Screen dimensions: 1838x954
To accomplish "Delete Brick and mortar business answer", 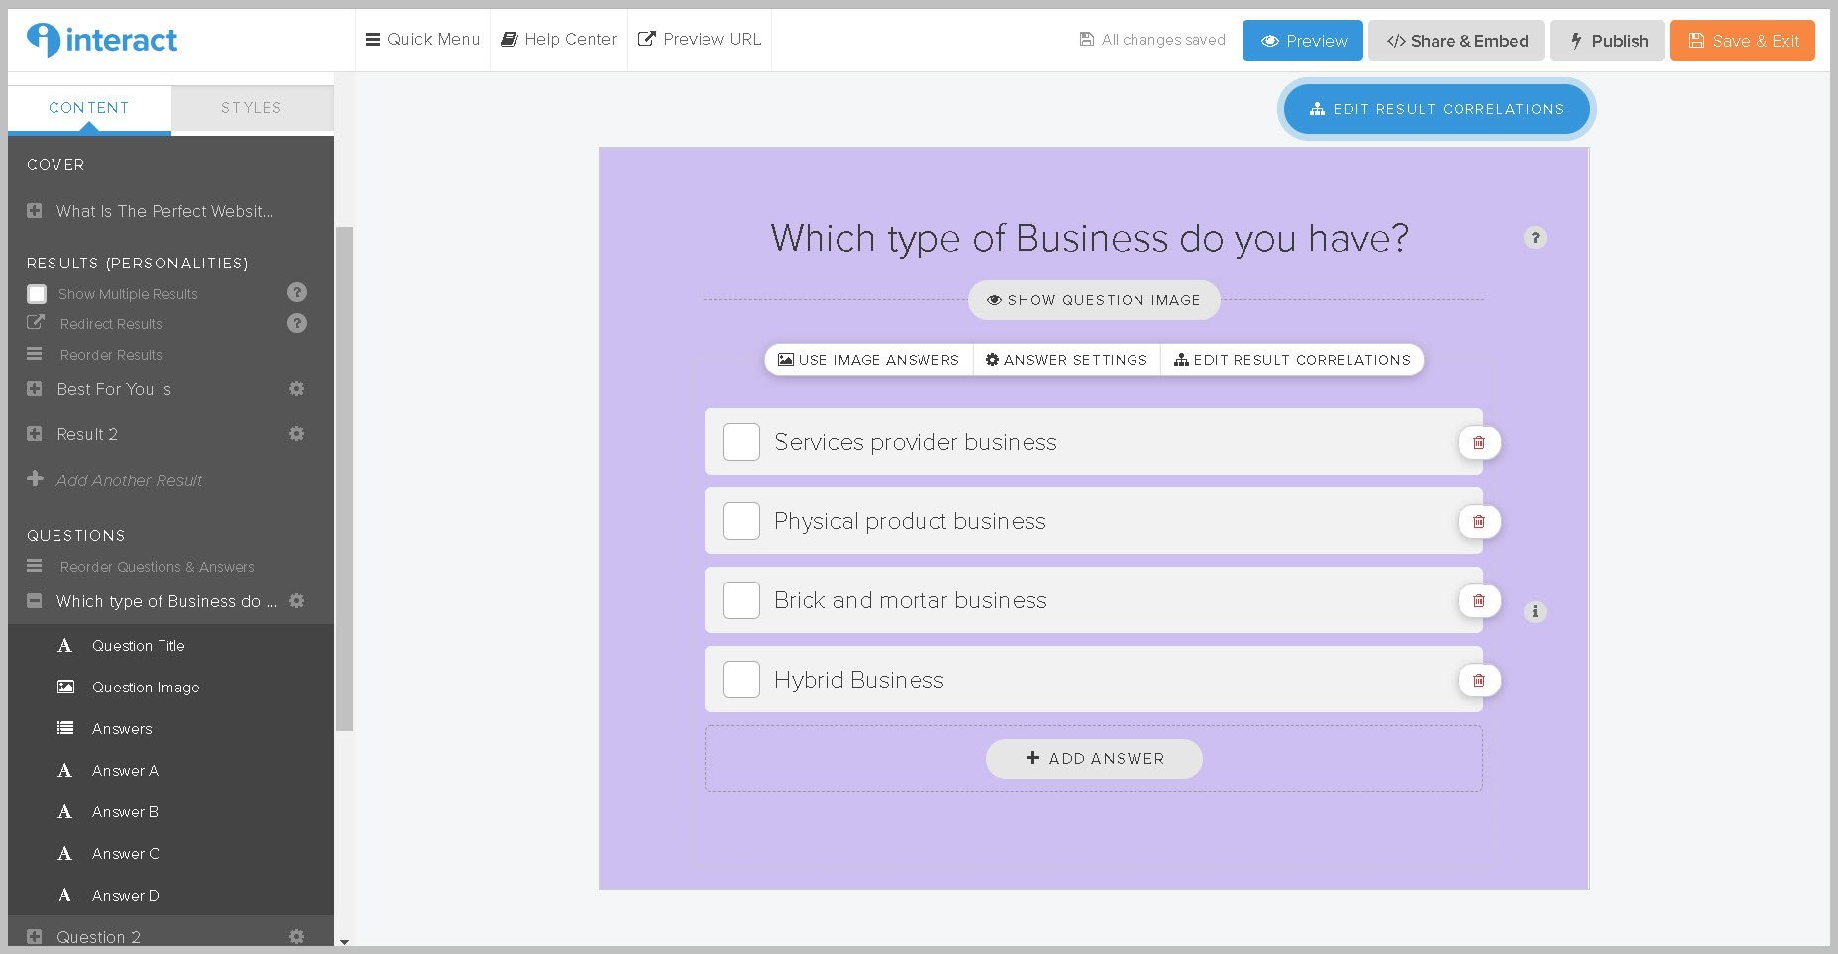I will [x=1479, y=601].
